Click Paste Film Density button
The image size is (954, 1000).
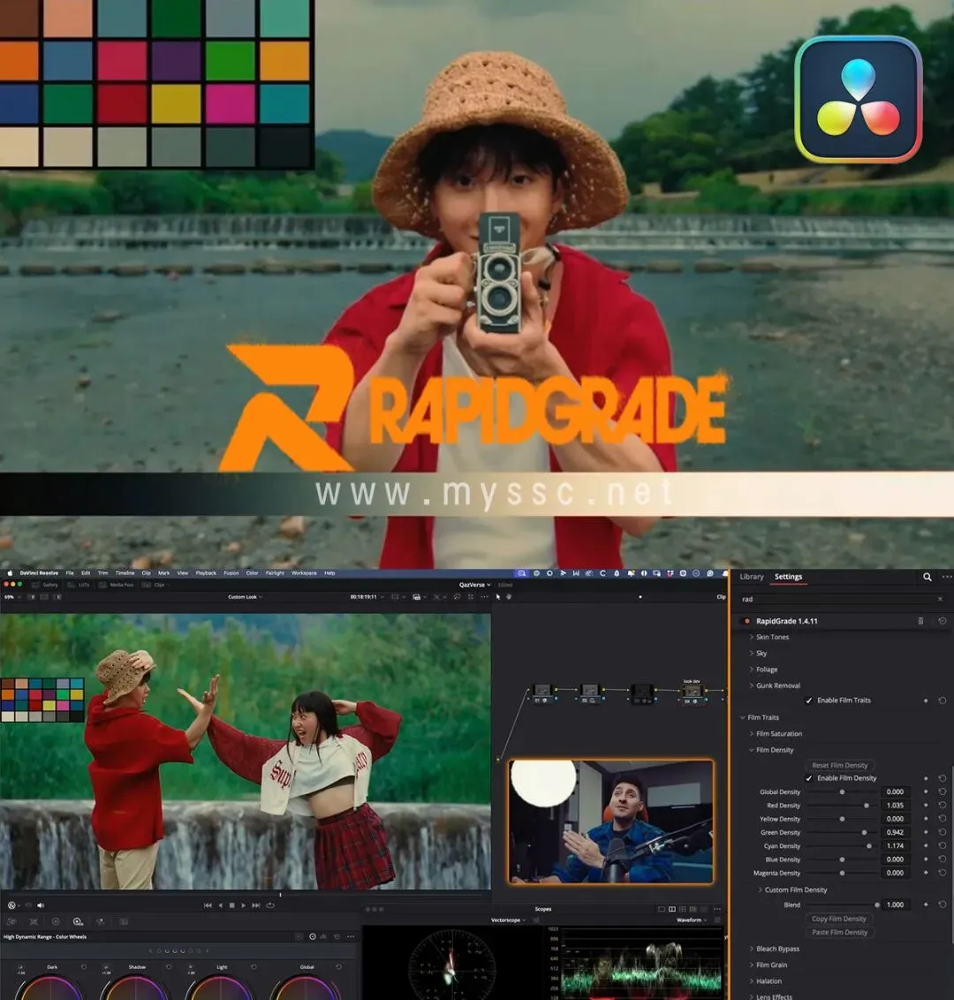point(839,932)
